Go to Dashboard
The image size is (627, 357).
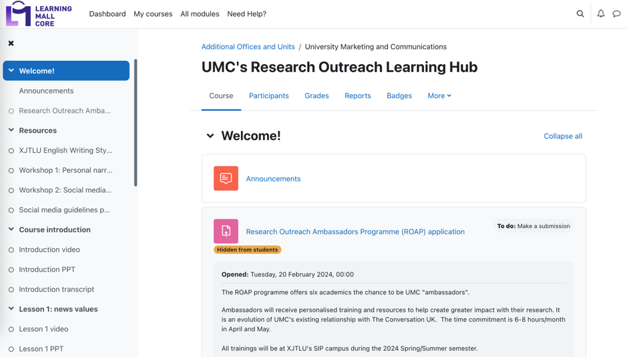click(x=107, y=14)
